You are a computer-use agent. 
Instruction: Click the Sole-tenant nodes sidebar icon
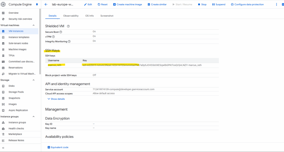click(x=3, y=43)
